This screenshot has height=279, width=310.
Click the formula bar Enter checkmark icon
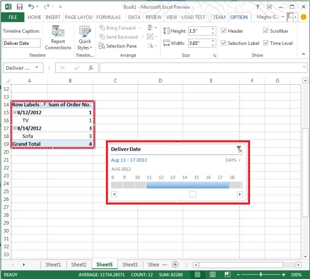(x=76, y=68)
